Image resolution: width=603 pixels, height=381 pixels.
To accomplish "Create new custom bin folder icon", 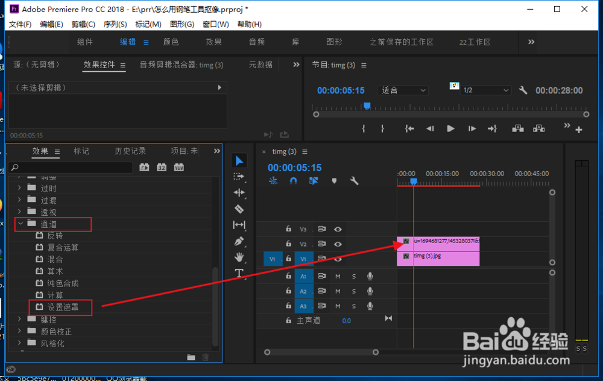I will pyautogui.click(x=191, y=357).
